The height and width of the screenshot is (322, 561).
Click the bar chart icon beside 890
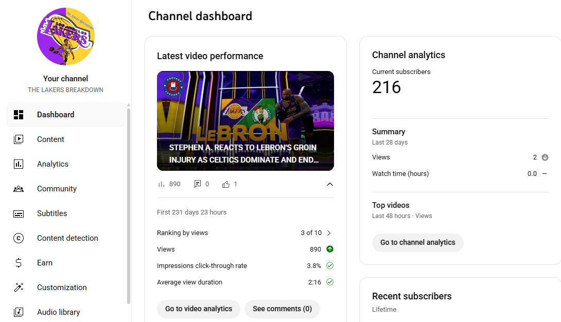[162, 184]
